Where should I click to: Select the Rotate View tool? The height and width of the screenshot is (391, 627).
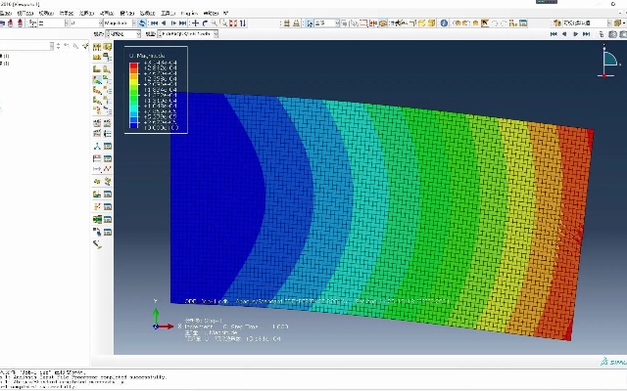(x=205, y=23)
